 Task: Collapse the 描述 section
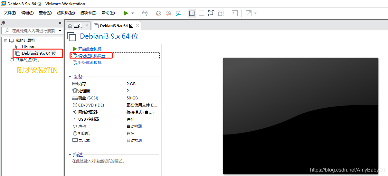[70, 155]
